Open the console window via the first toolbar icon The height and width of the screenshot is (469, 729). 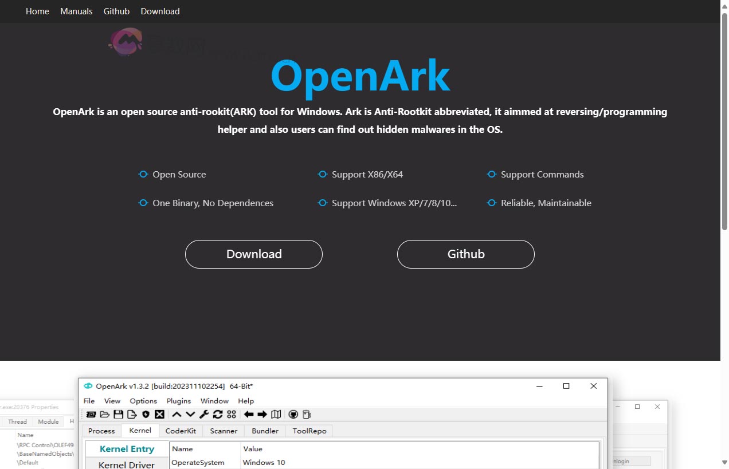(92, 414)
